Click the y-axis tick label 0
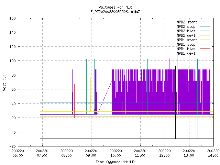 (14, 132)
